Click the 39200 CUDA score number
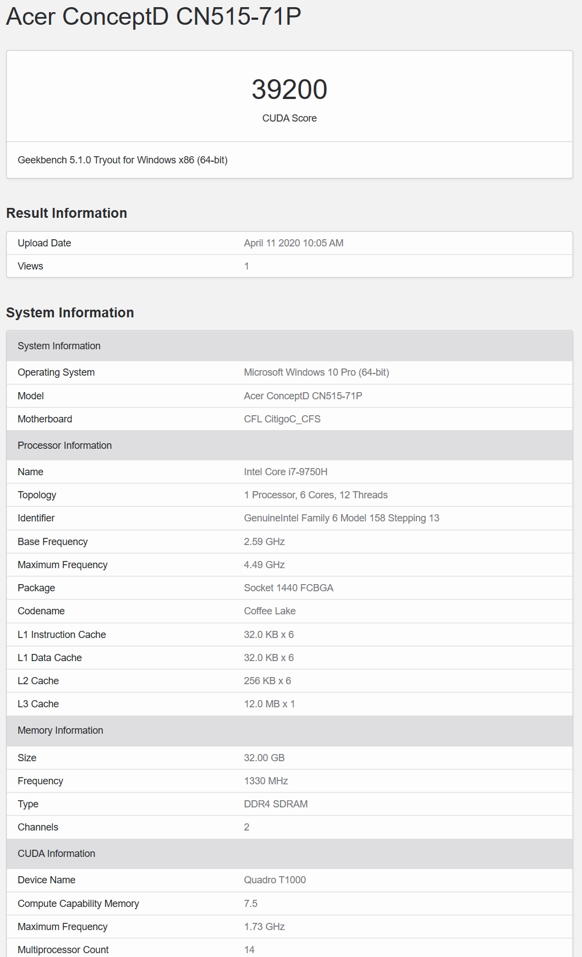 [289, 90]
